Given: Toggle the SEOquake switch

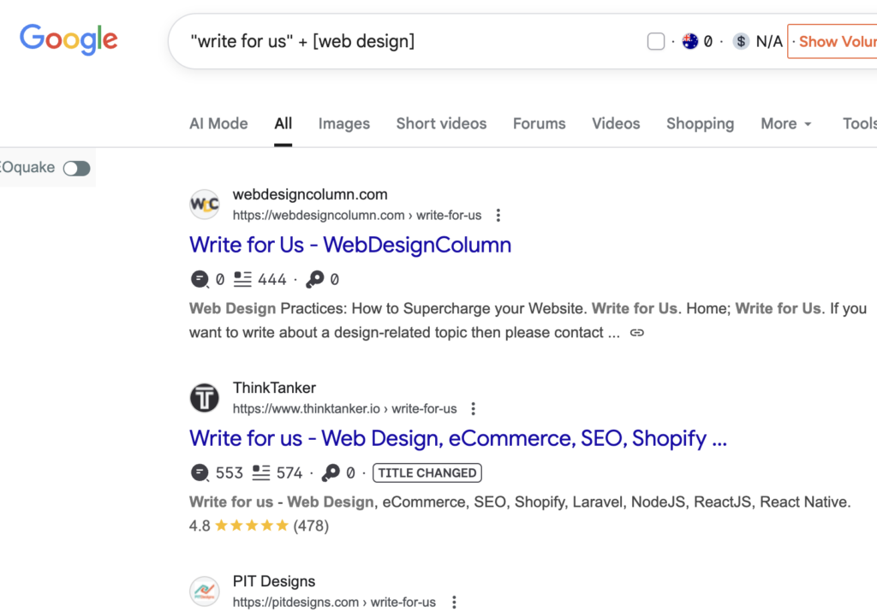Looking at the screenshot, I should [76, 169].
